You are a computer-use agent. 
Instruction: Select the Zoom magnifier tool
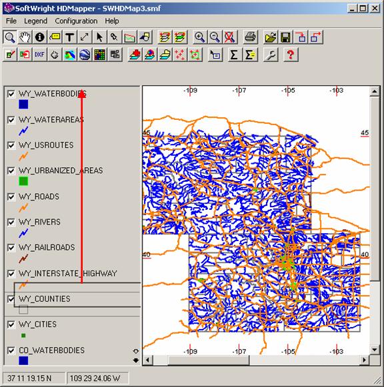[10, 37]
